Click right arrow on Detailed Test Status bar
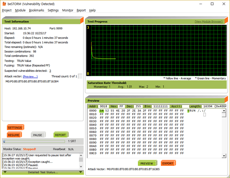 [81, 172]
